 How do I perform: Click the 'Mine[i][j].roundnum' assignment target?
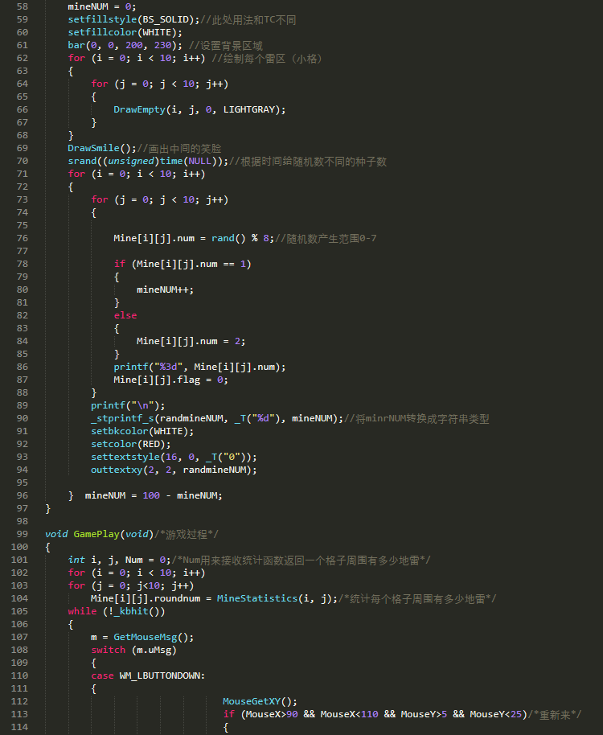(146, 598)
